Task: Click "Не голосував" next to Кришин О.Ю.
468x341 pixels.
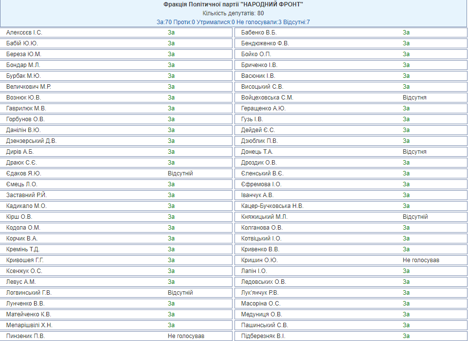Action: [x=421, y=260]
